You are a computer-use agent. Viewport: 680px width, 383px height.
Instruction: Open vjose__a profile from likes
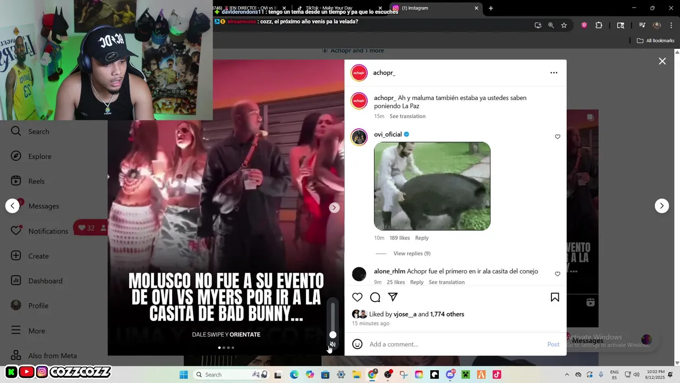pos(405,314)
